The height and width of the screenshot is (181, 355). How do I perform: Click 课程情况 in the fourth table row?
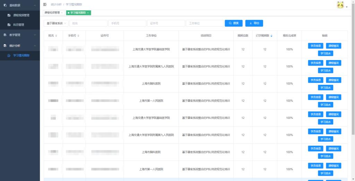point(334,97)
